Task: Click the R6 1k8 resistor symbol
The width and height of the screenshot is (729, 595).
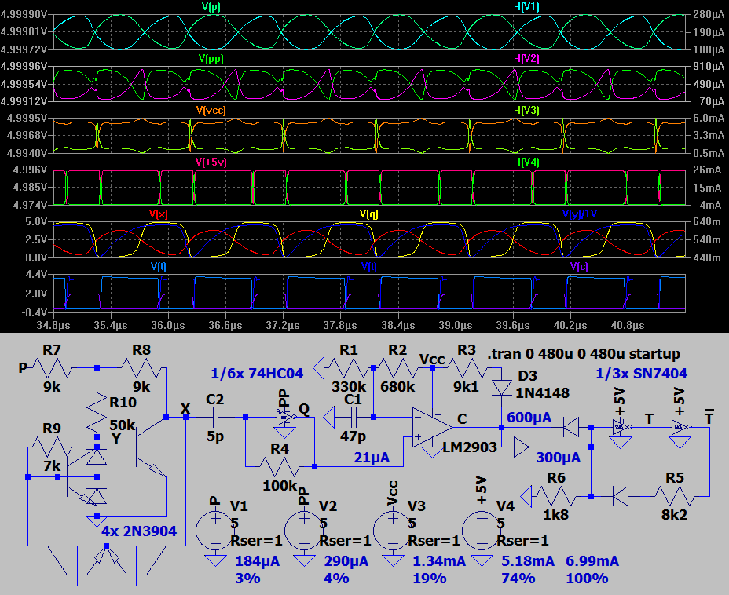Action: tap(555, 496)
